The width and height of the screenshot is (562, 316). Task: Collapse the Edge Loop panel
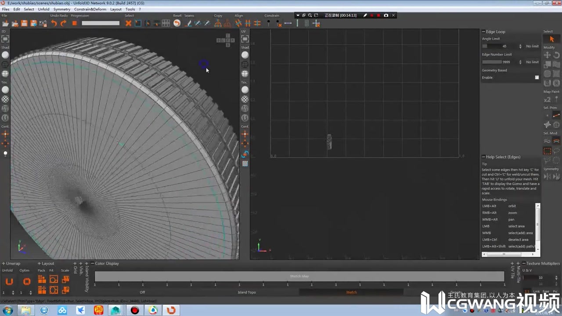point(483,32)
